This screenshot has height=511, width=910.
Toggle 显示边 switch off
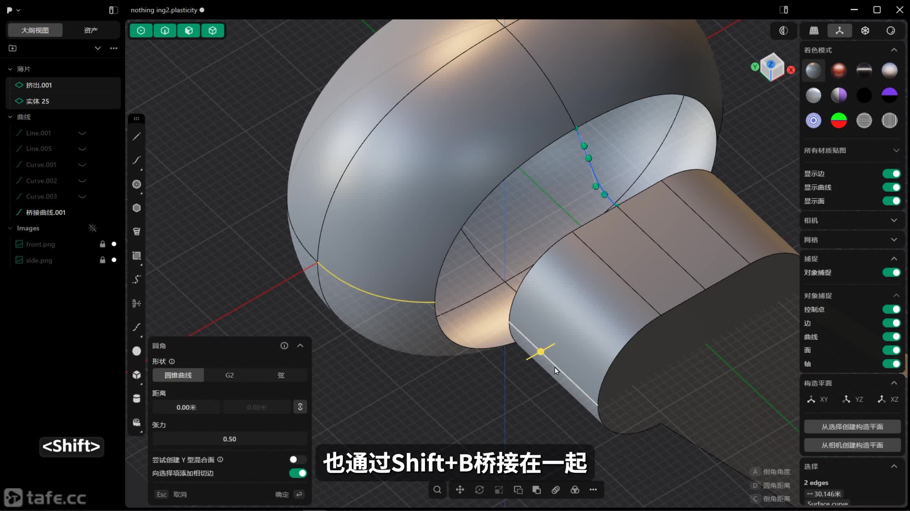(892, 174)
